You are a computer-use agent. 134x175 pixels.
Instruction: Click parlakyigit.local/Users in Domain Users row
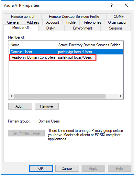[x=75, y=52]
